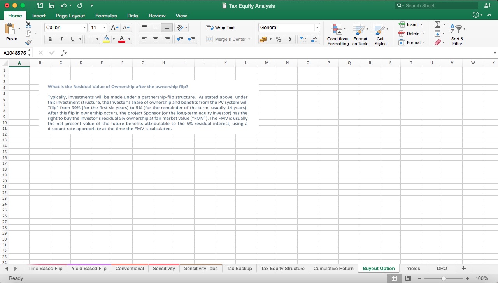
Task: Click the Italic formatting icon
Action: pos(61,39)
